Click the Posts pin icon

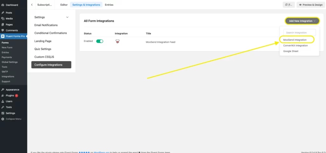[x=3, y=13]
